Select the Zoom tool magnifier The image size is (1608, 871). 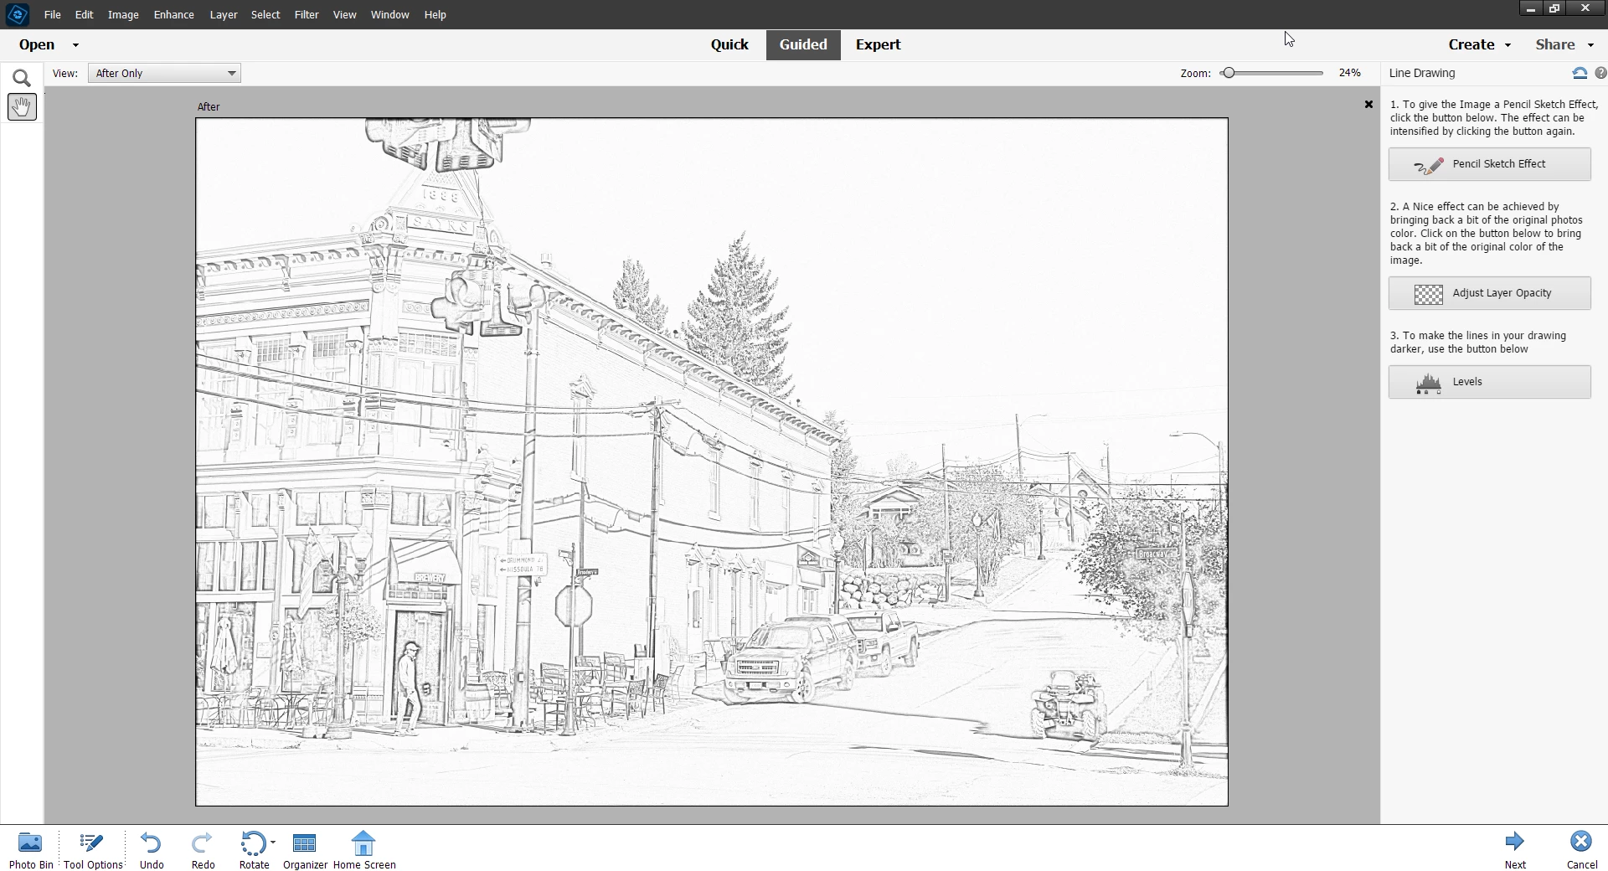click(x=22, y=79)
